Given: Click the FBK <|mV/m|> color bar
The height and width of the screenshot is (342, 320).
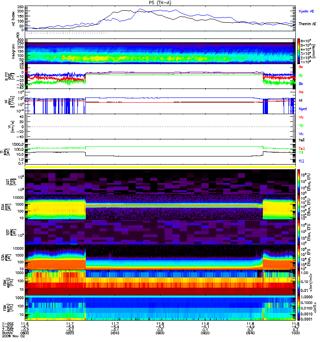Looking at the screenshot, I should [299, 282].
